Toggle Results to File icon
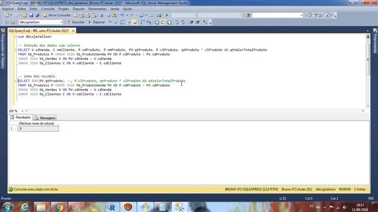This screenshot has height=212, width=378. click(x=169, y=22)
